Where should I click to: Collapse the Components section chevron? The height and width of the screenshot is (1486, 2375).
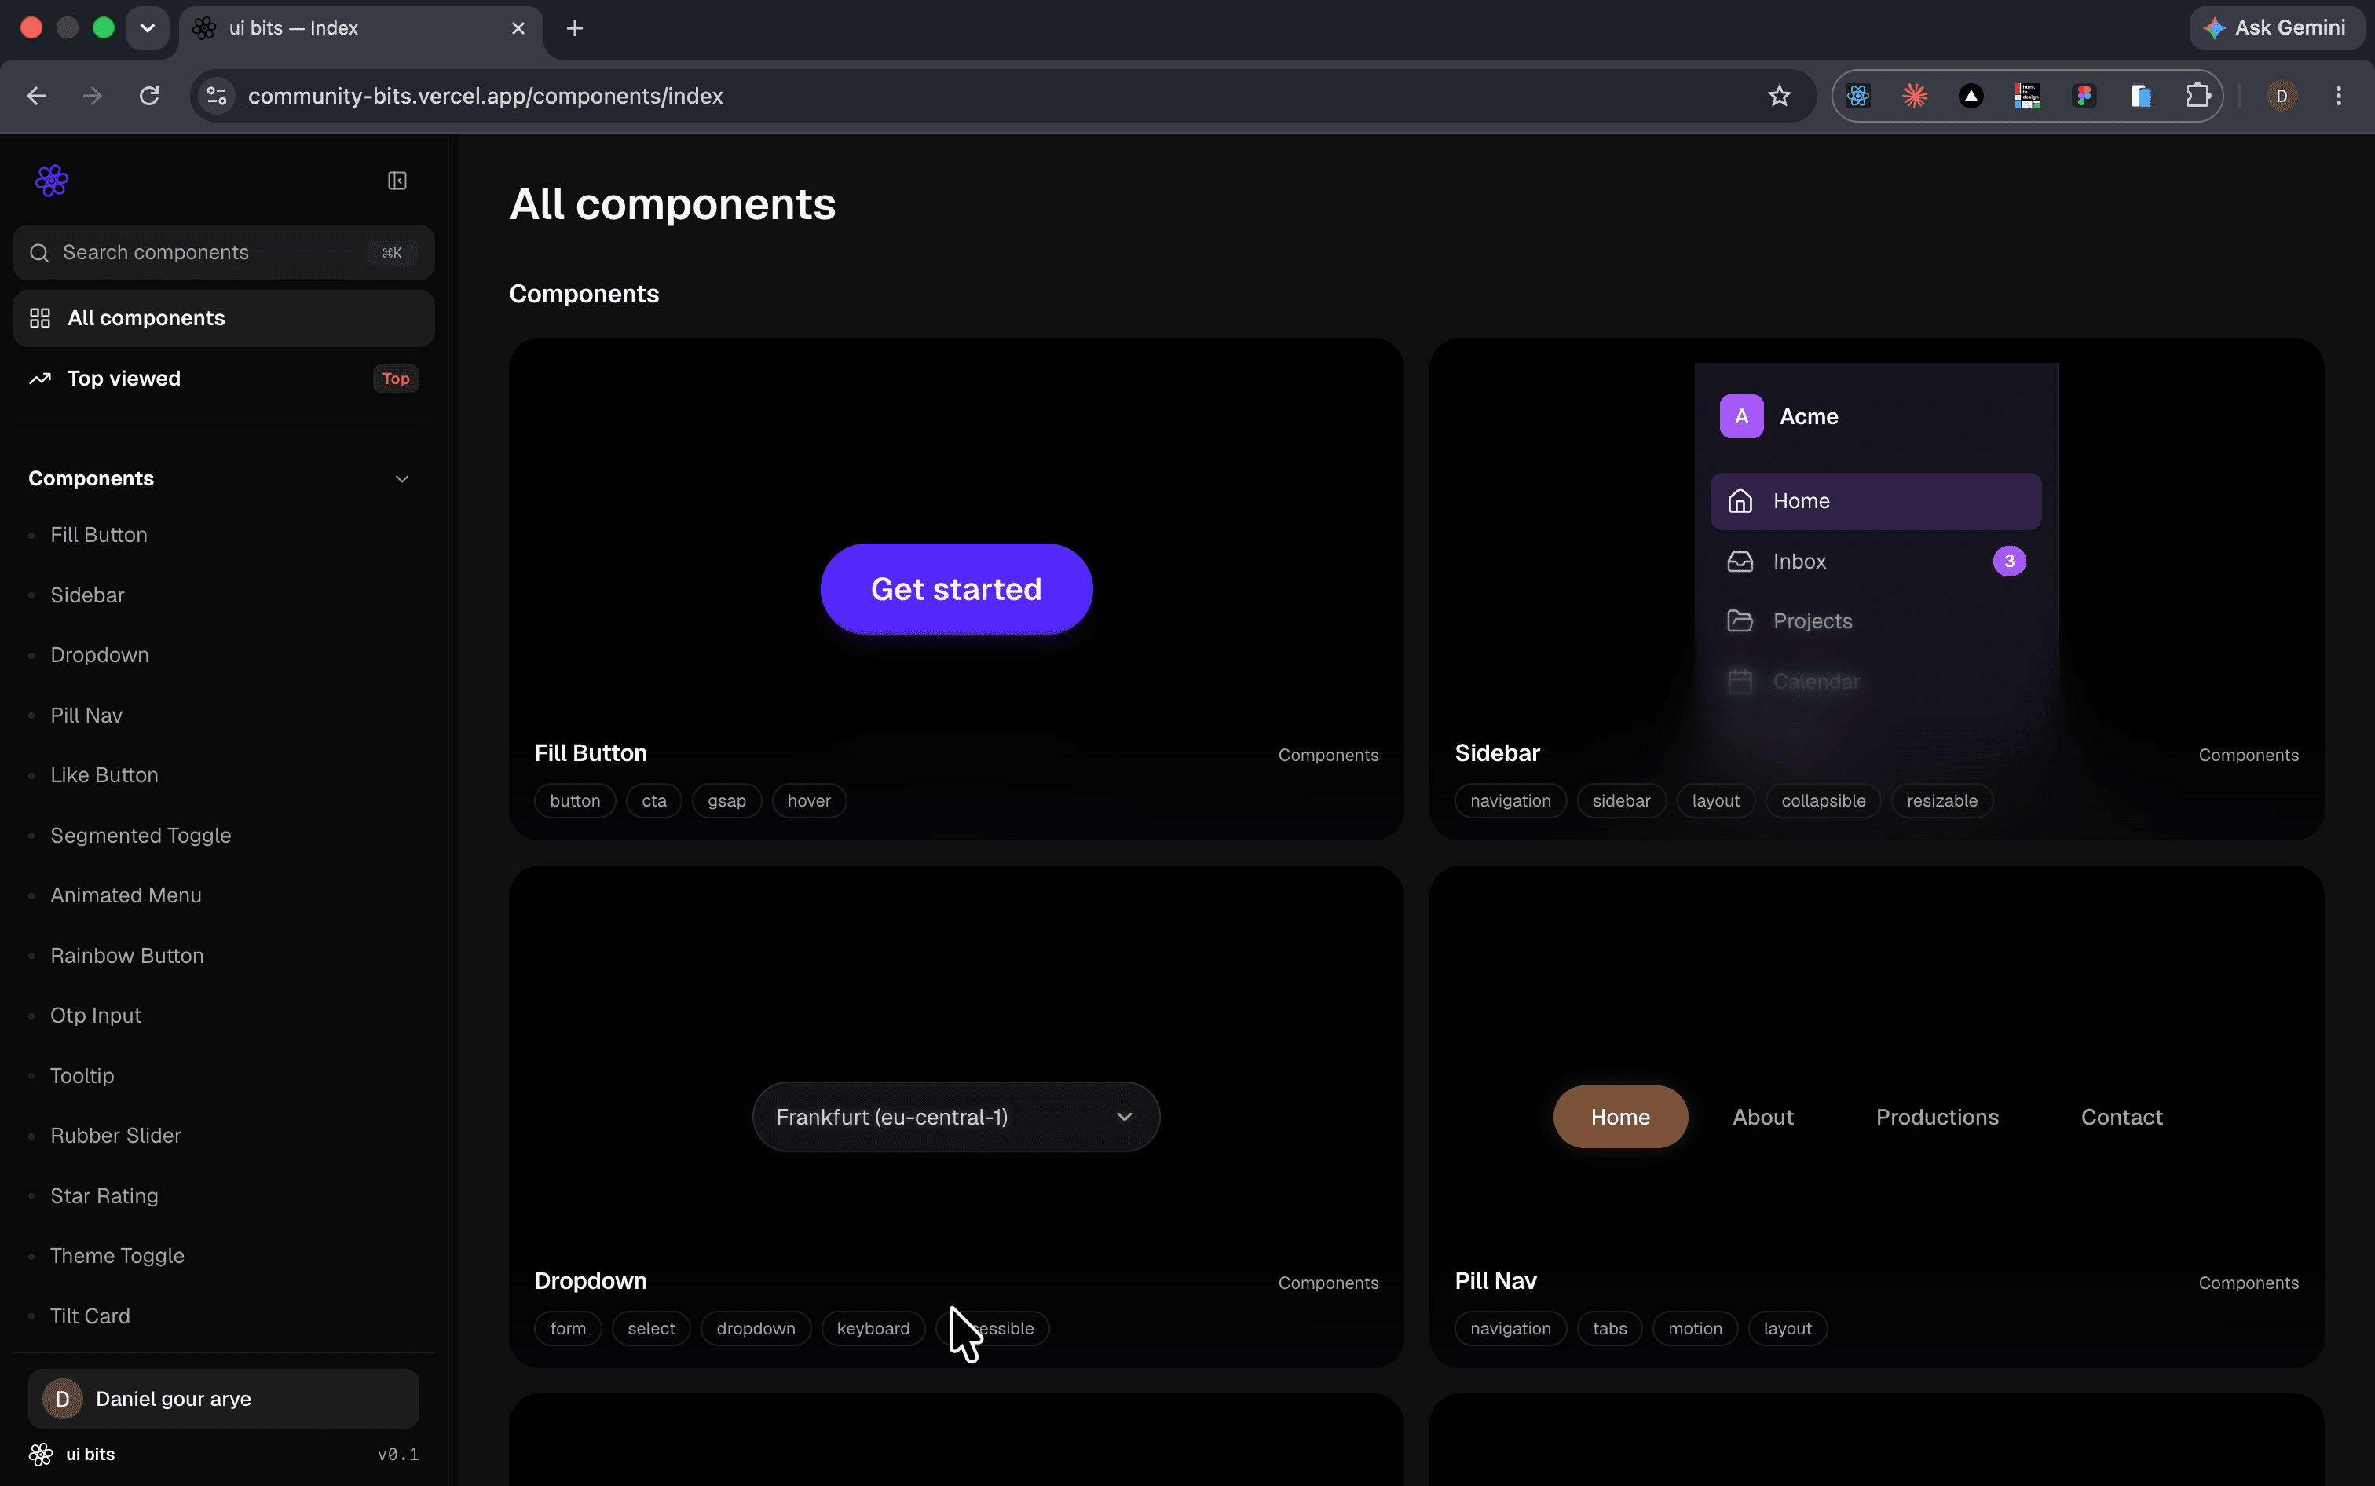(402, 478)
